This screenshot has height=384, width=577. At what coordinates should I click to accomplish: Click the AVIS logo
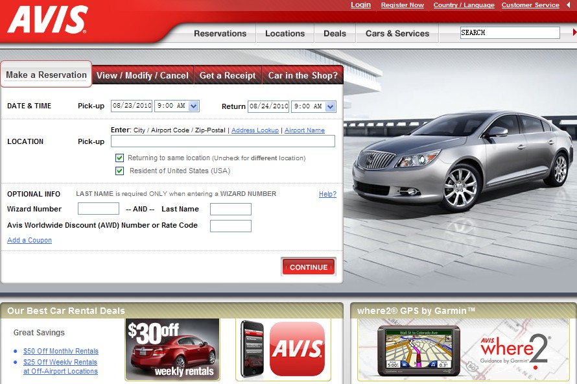click(x=47, y=20)
